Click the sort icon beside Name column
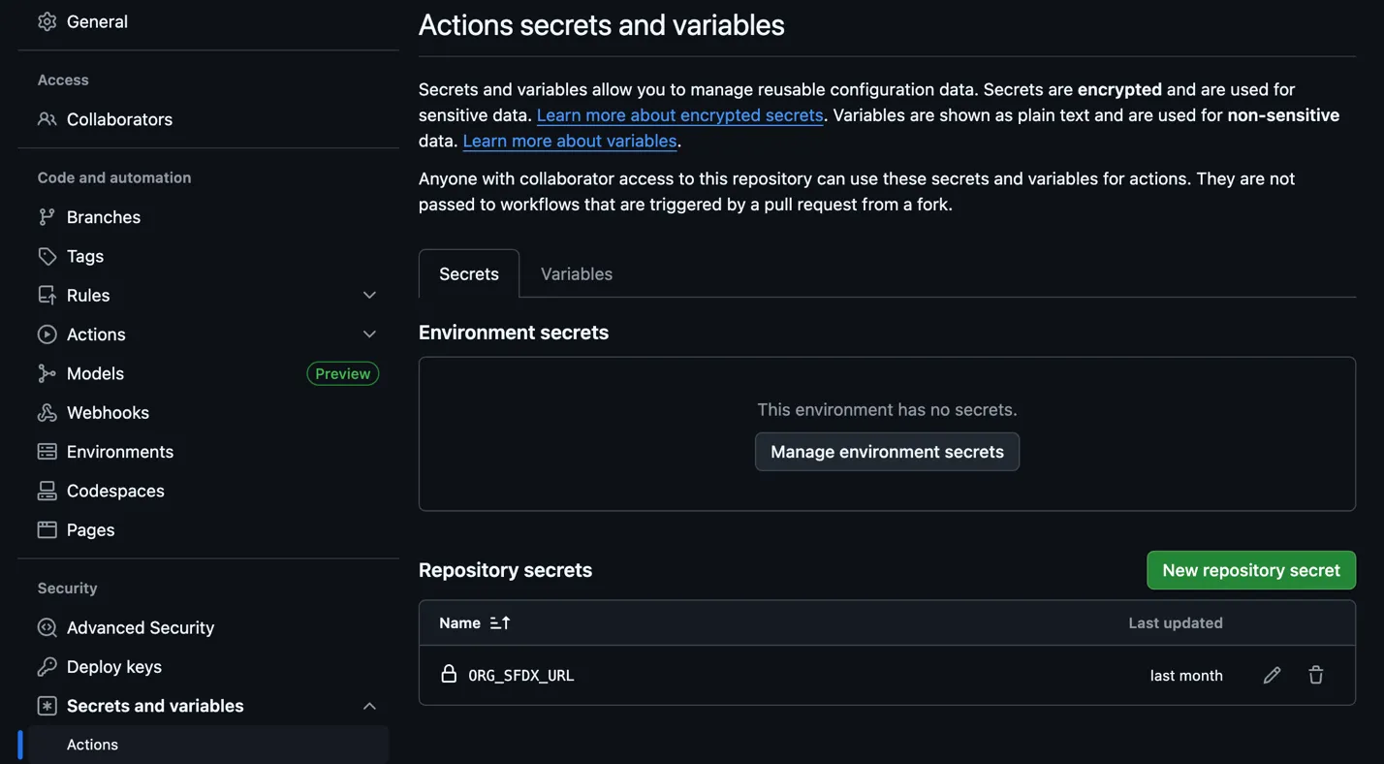 tap(499, 622)
